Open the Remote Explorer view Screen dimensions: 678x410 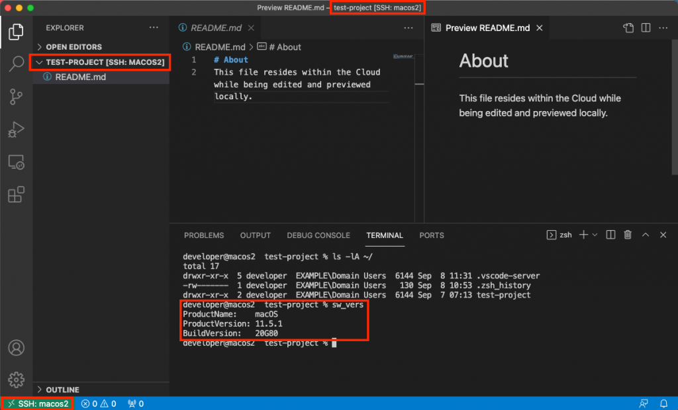[x=16, y=162]
